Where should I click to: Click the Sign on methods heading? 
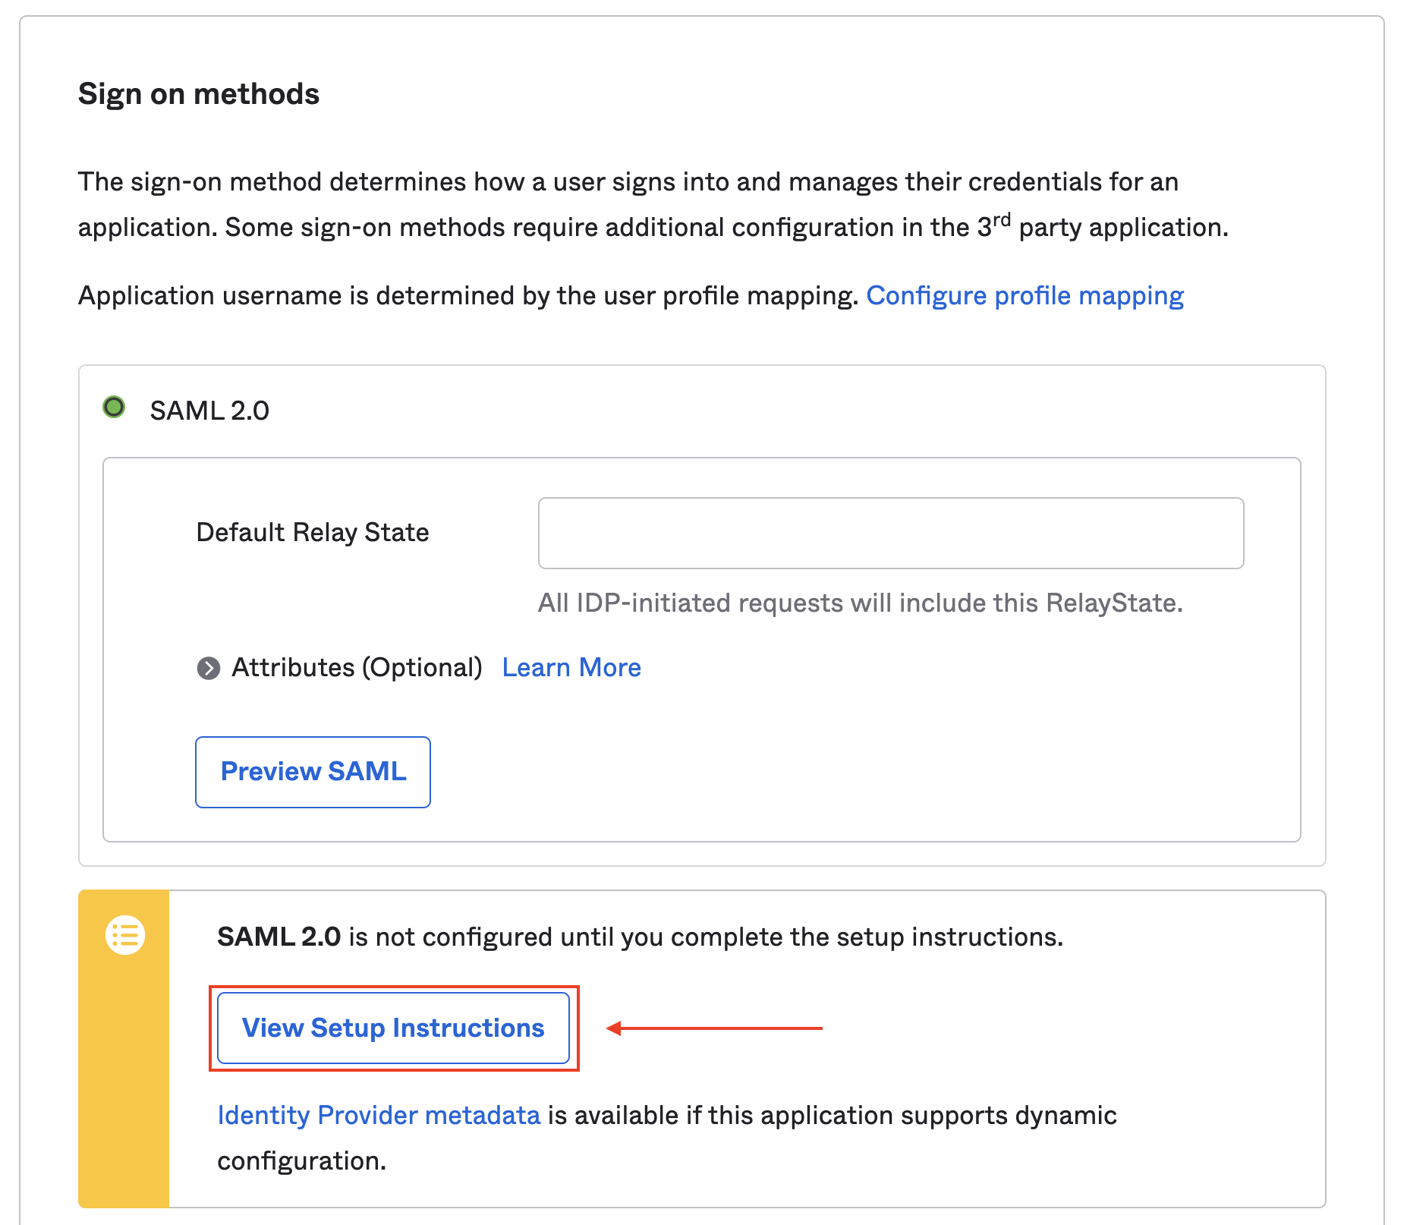tap(199, 94)
